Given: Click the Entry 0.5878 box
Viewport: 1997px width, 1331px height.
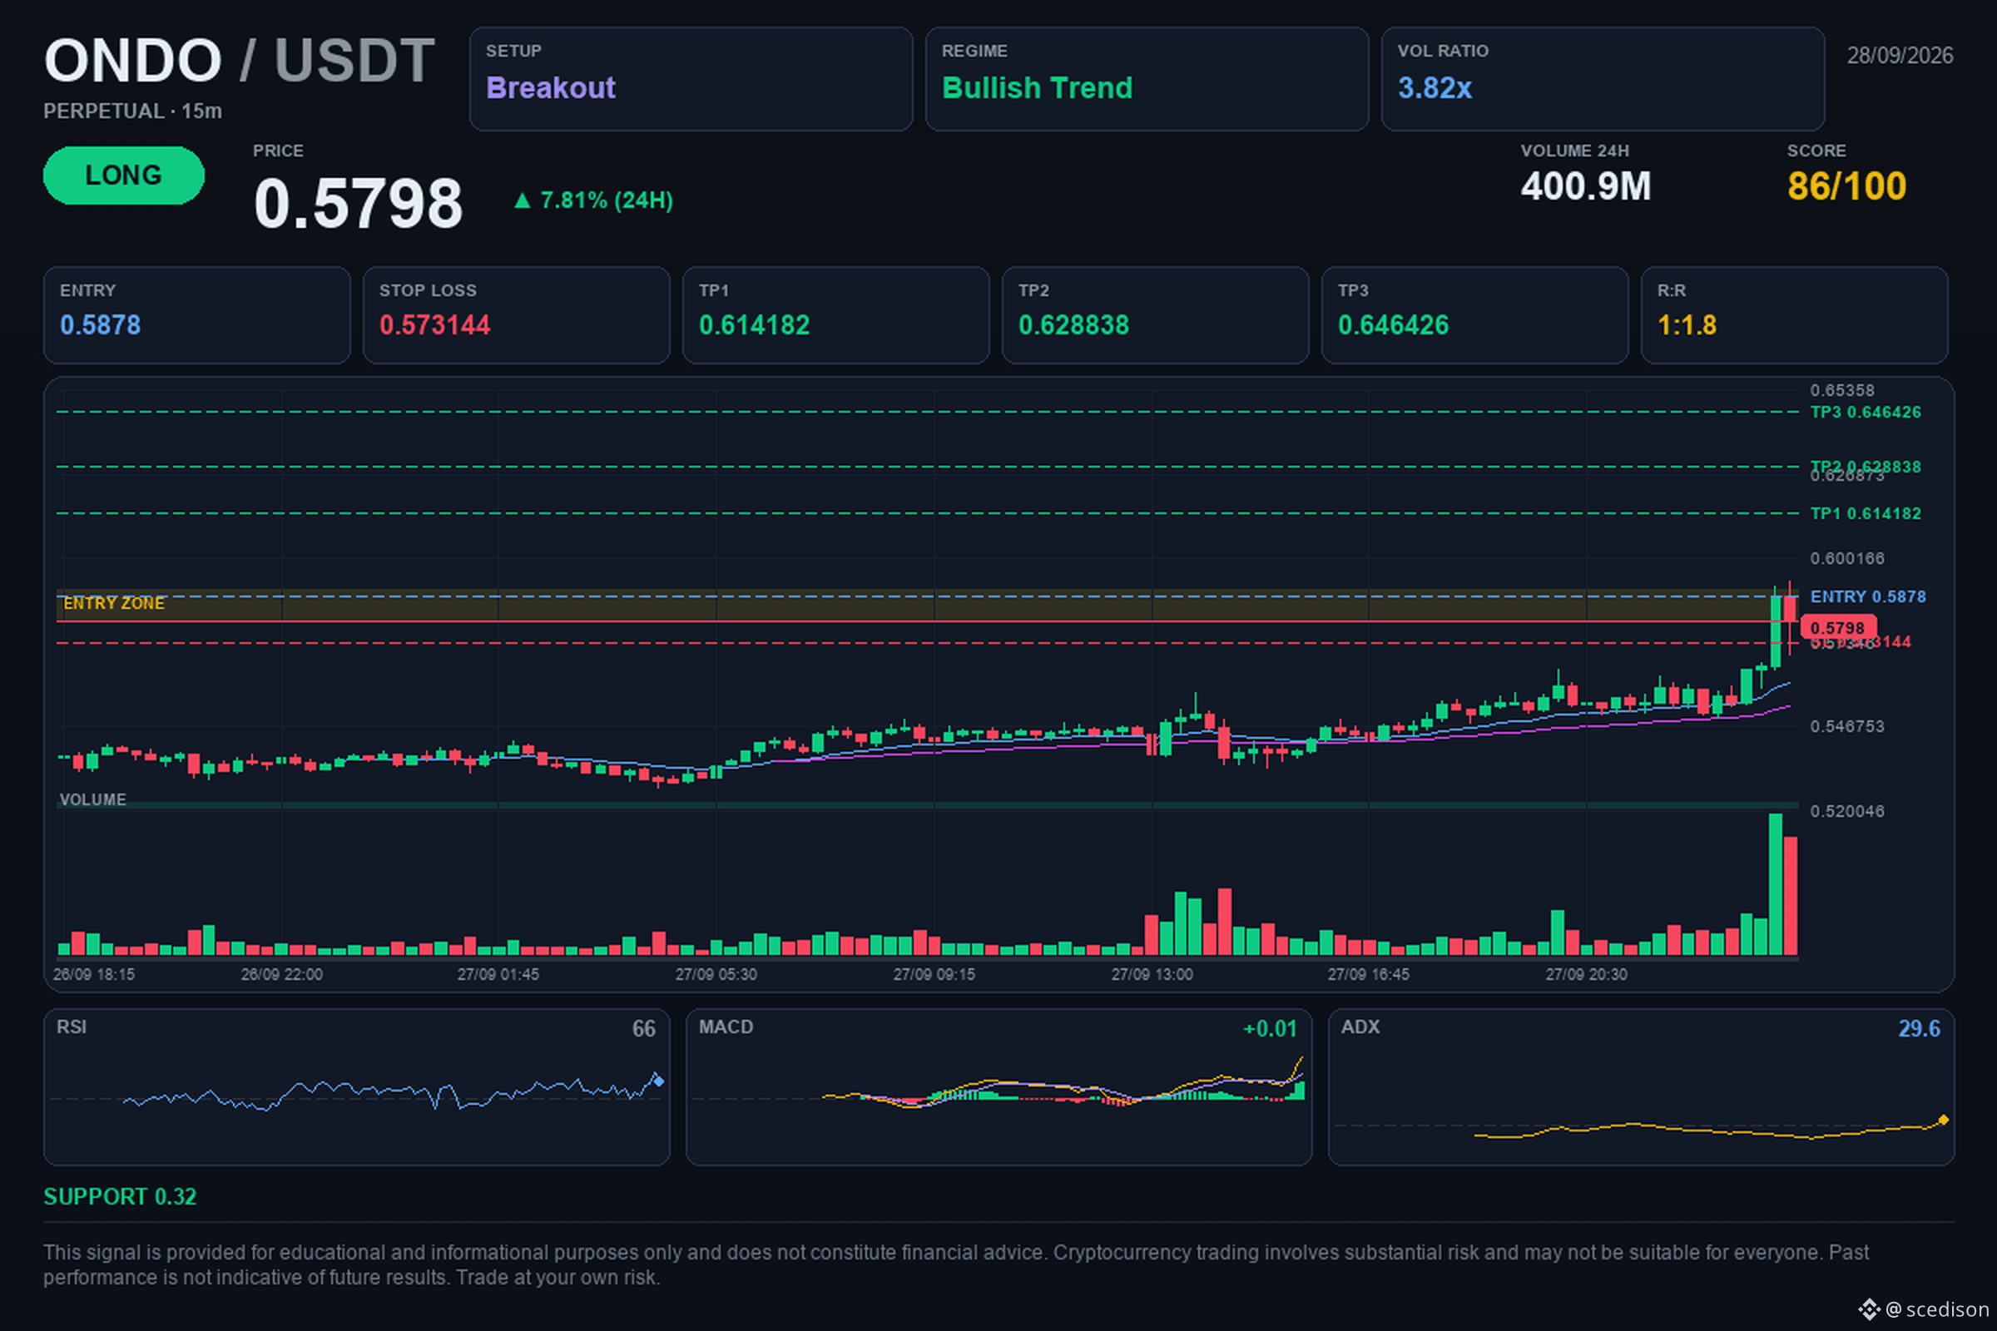Looking at the screenshot, I should 197,315.
